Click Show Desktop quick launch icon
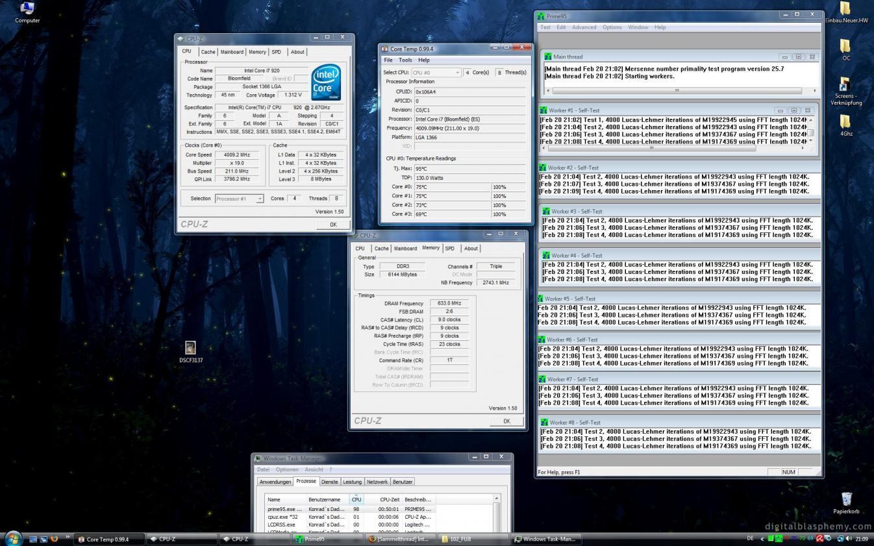 33,539
